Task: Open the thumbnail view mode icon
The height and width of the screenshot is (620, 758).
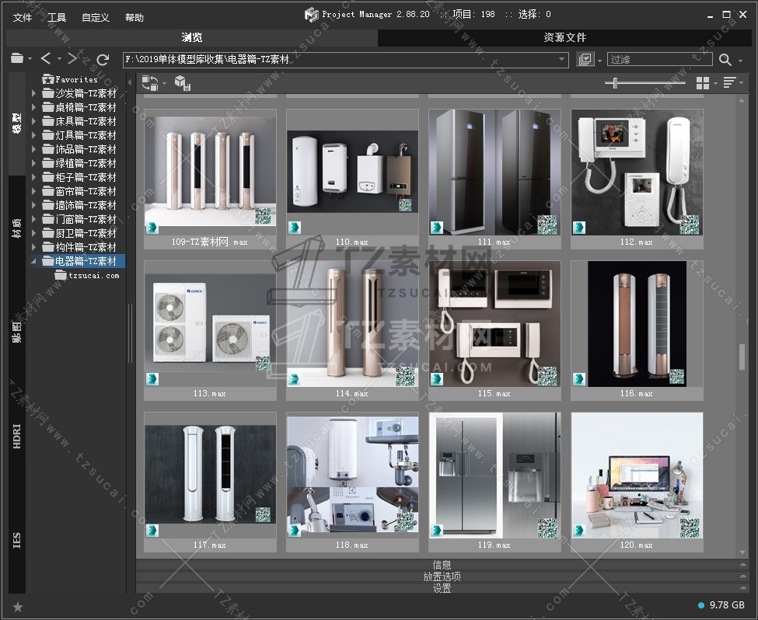Action: (x=702, y=83)
